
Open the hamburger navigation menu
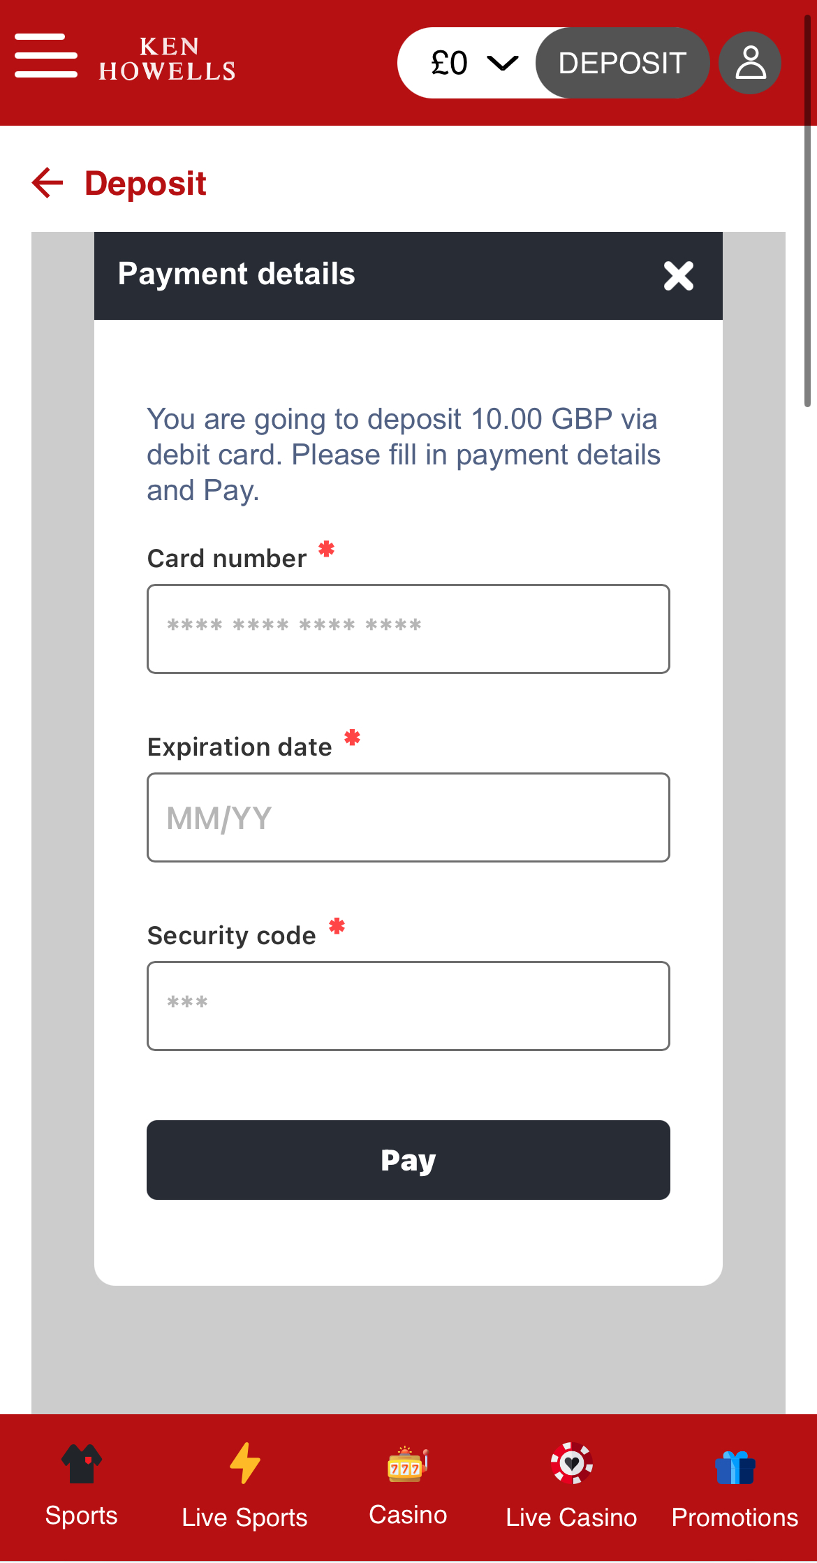point(45,56)
